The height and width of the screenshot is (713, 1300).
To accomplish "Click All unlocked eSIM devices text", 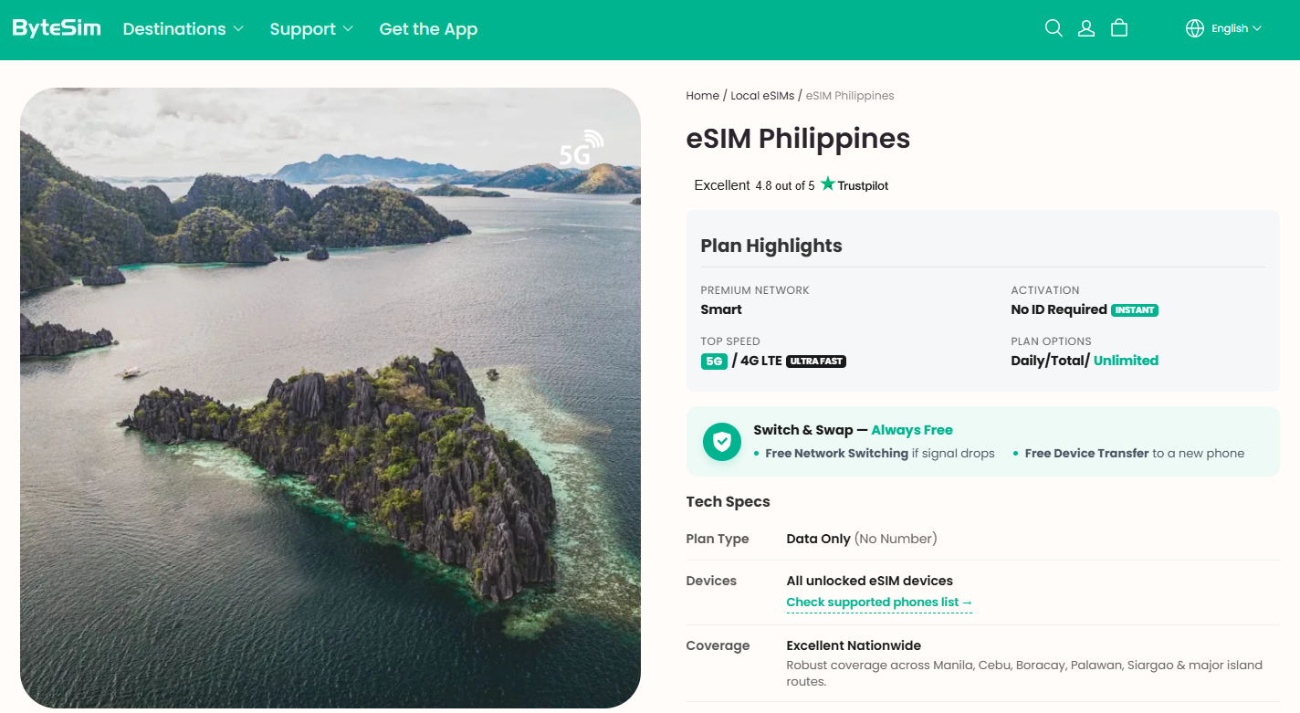I will click(870, 581).
